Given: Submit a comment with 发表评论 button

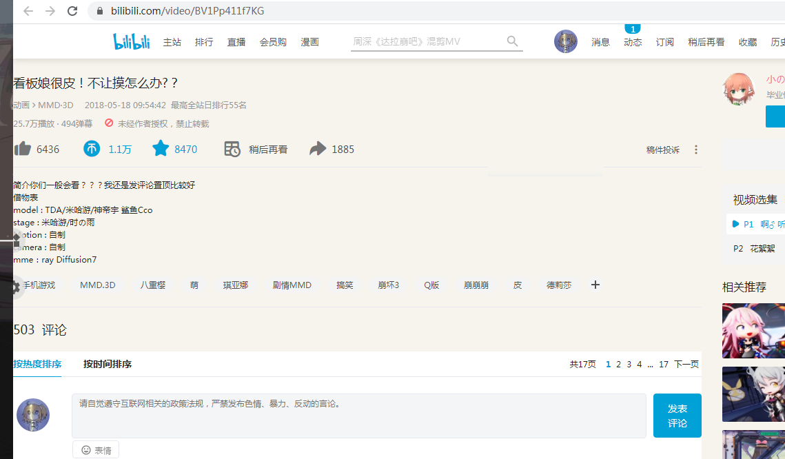Looking at the screenshot, I should (677, 415).
